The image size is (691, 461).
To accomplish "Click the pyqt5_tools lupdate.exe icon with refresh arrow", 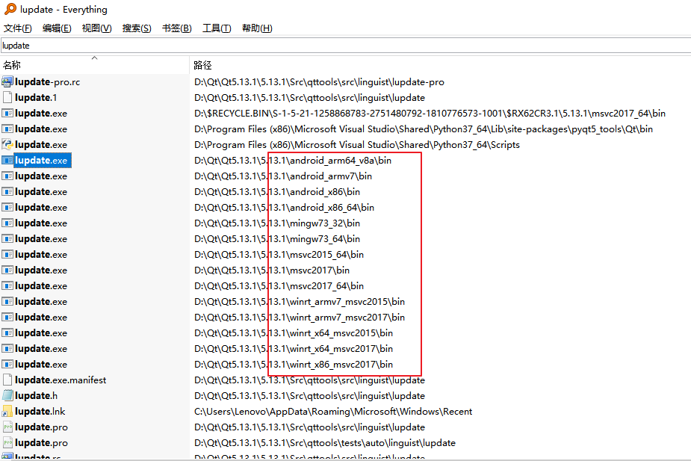I will [9, 129].
